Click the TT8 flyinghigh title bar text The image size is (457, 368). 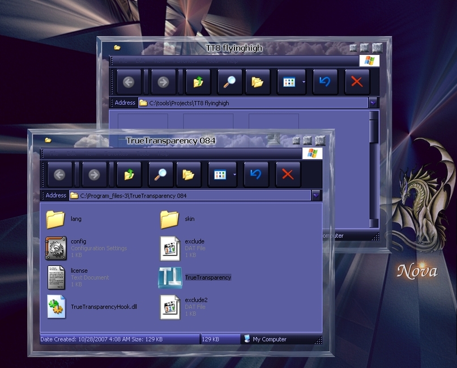(x=234, y=48)
